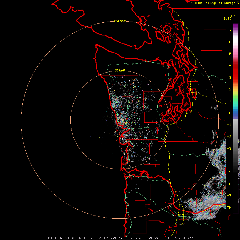Select the -3 tick label on scale
This screenshot has height=240, width=240.
229,149
